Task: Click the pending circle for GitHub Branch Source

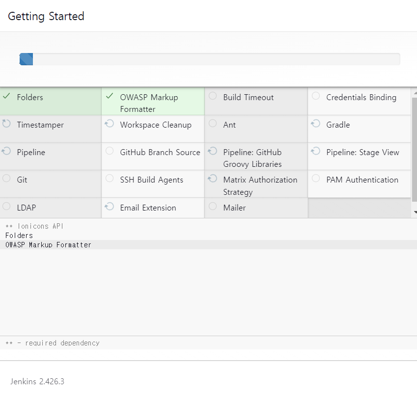Action: tap(110, 151)
